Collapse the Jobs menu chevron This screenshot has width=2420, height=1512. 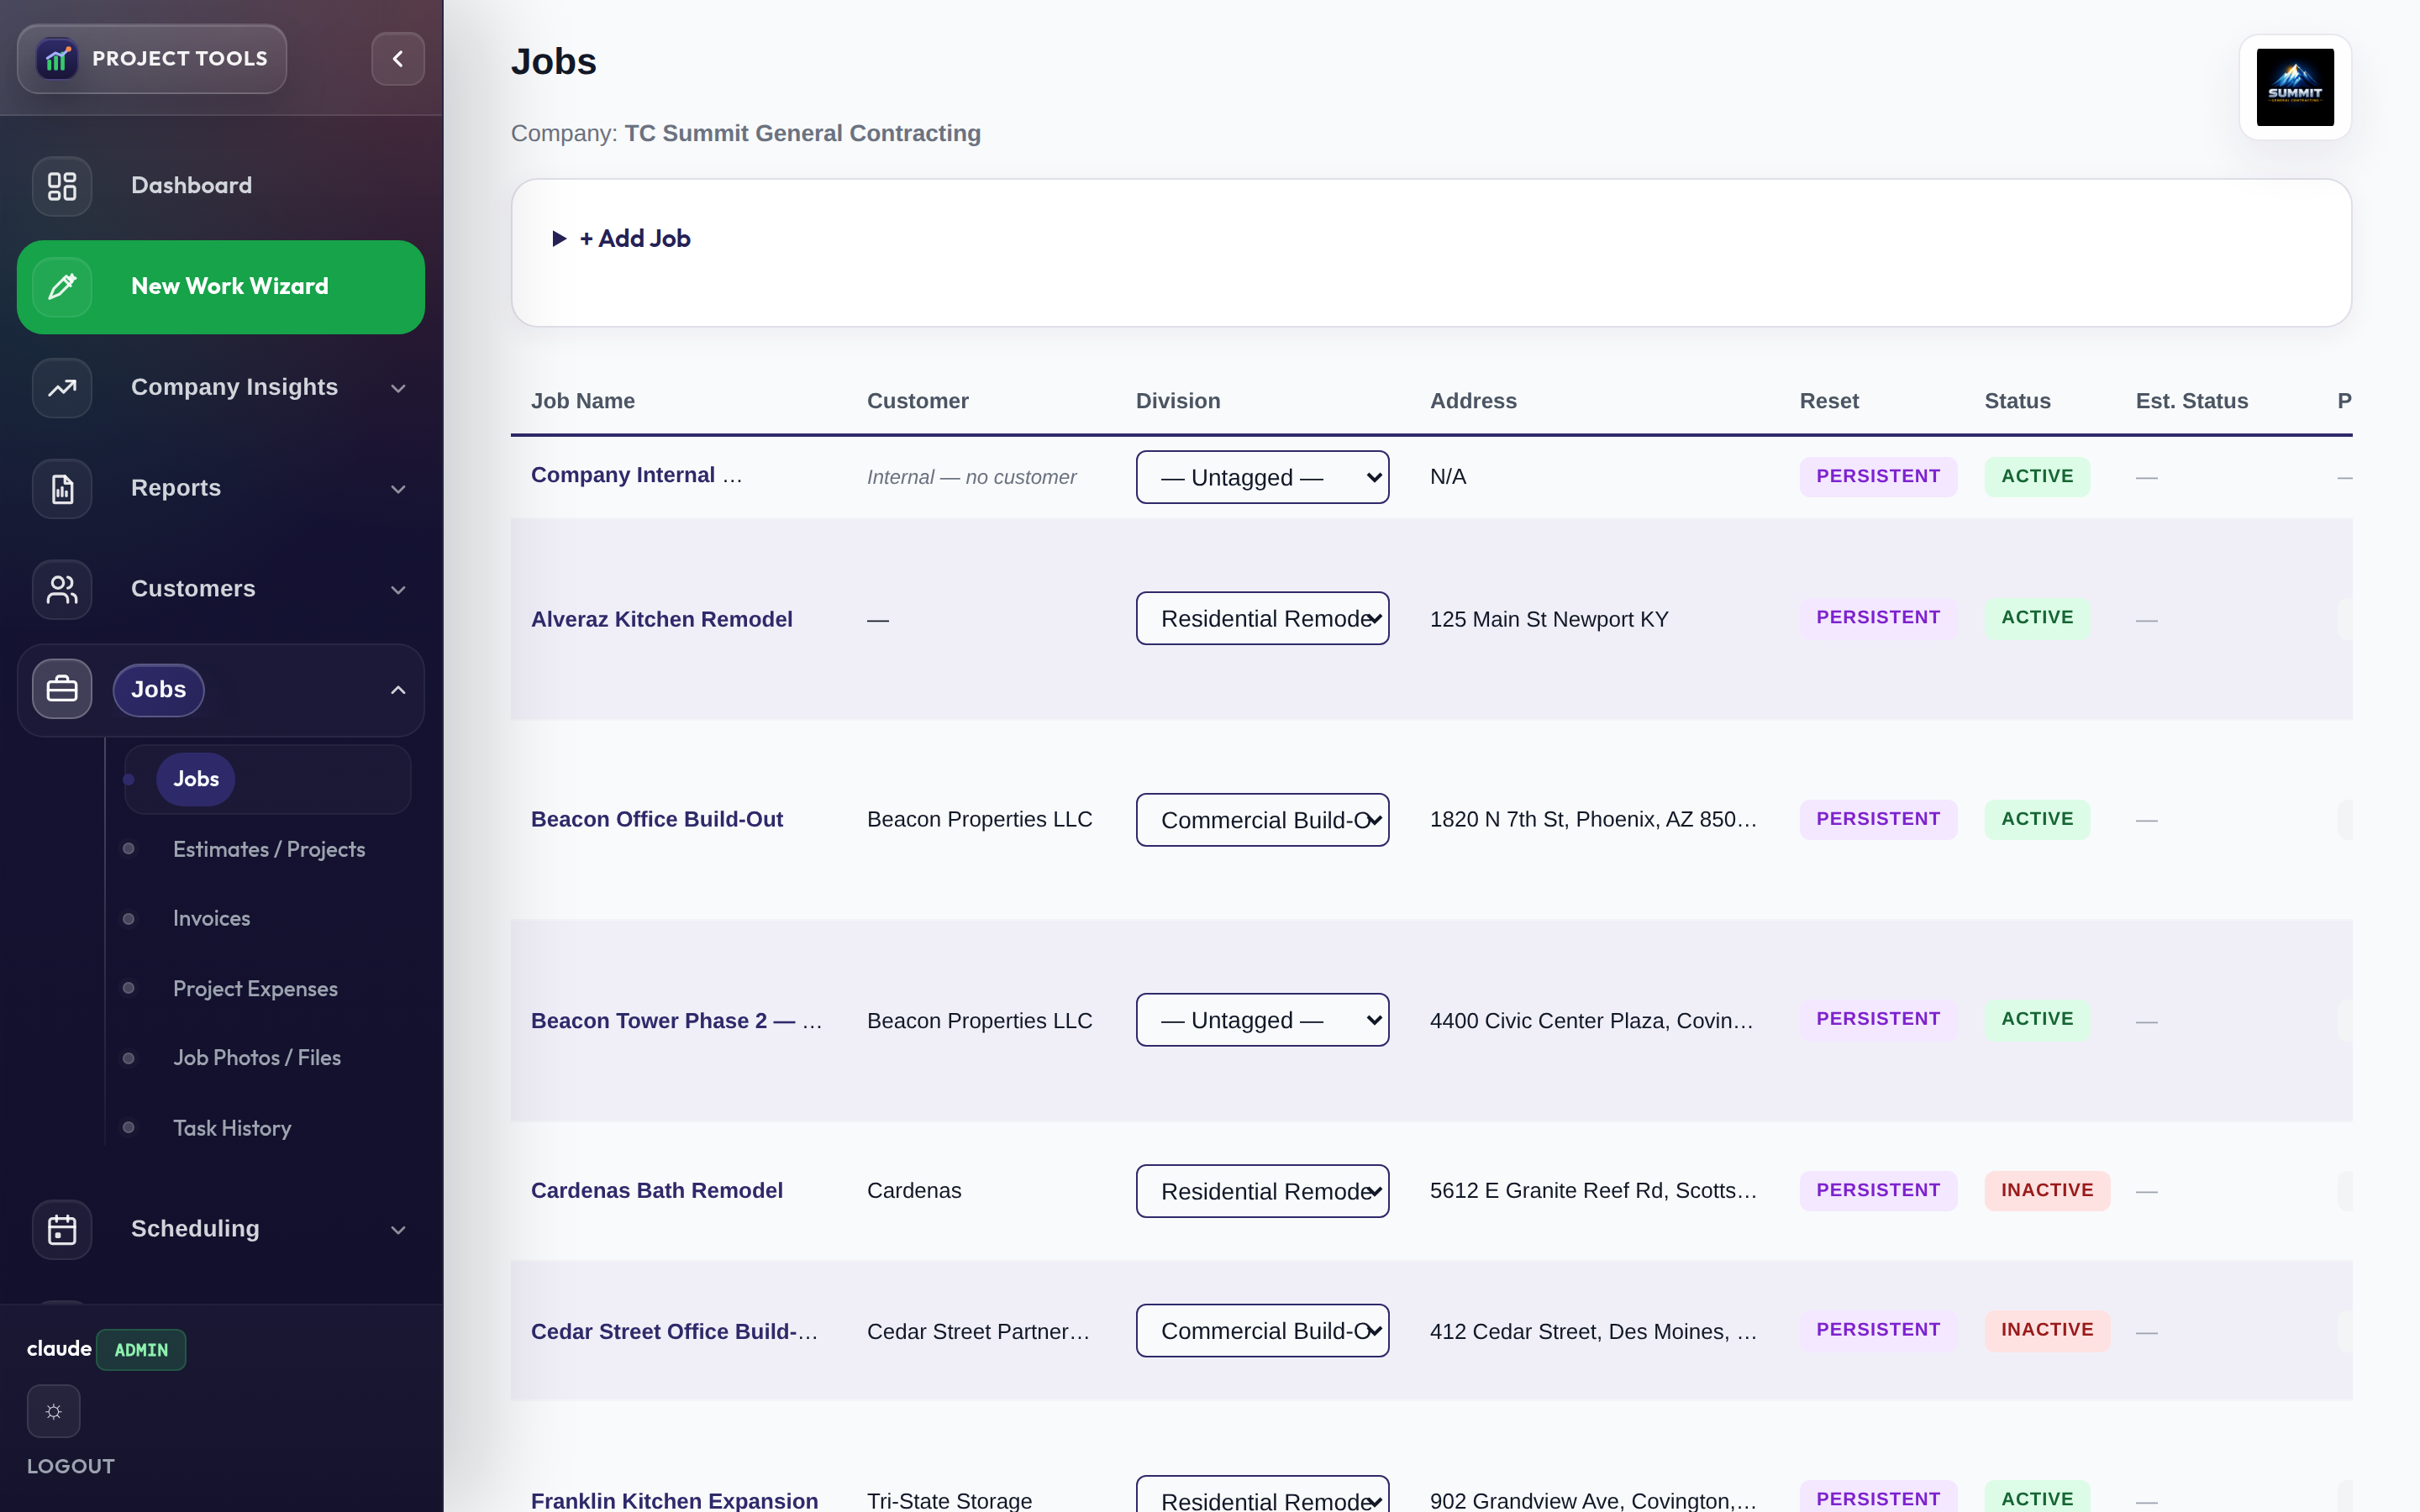398,690
